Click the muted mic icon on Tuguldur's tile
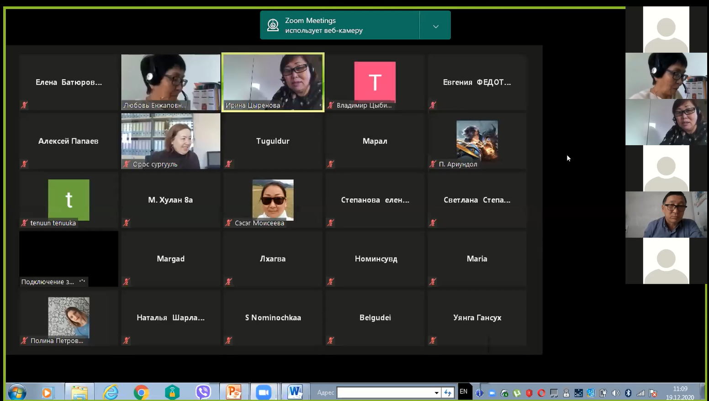Viewport: 709px width, 401px height. point(229,164)
